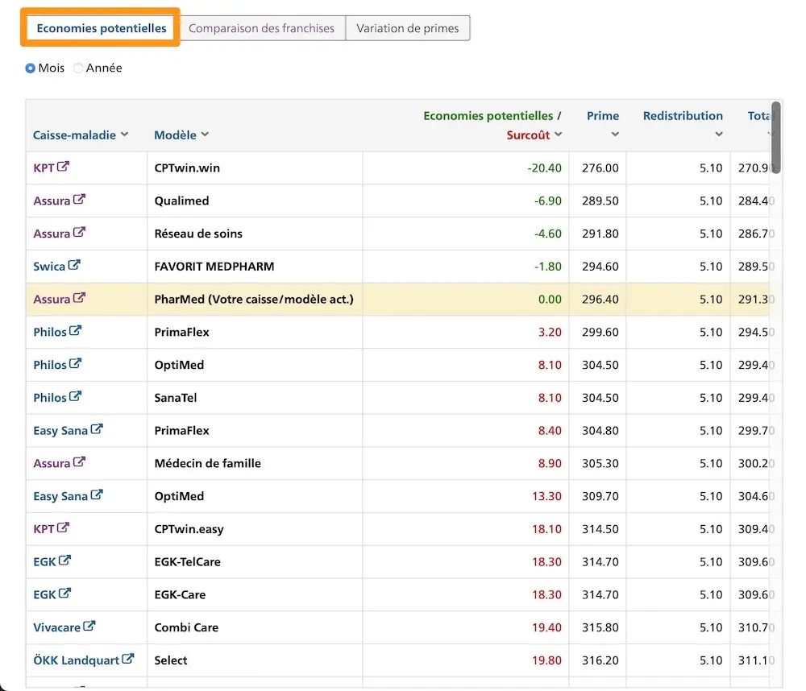This screenshot has height=691, width=806.
Task: Open external link icon in Philos SanaTel row
Action: (x=75, y=396)
